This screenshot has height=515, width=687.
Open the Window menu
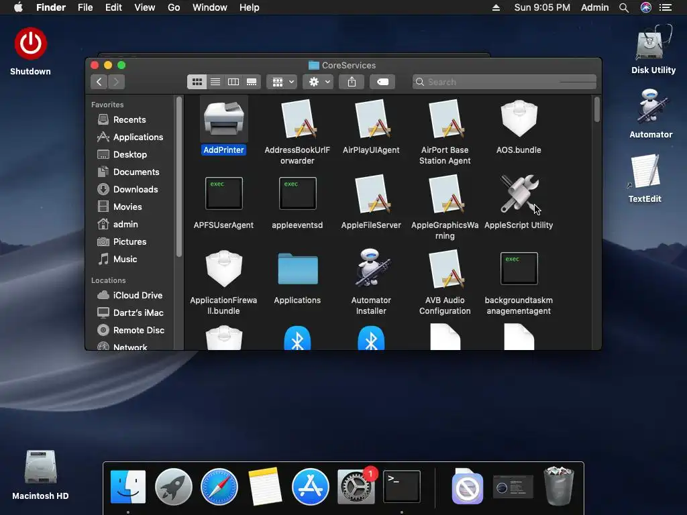tap(210, 7)
